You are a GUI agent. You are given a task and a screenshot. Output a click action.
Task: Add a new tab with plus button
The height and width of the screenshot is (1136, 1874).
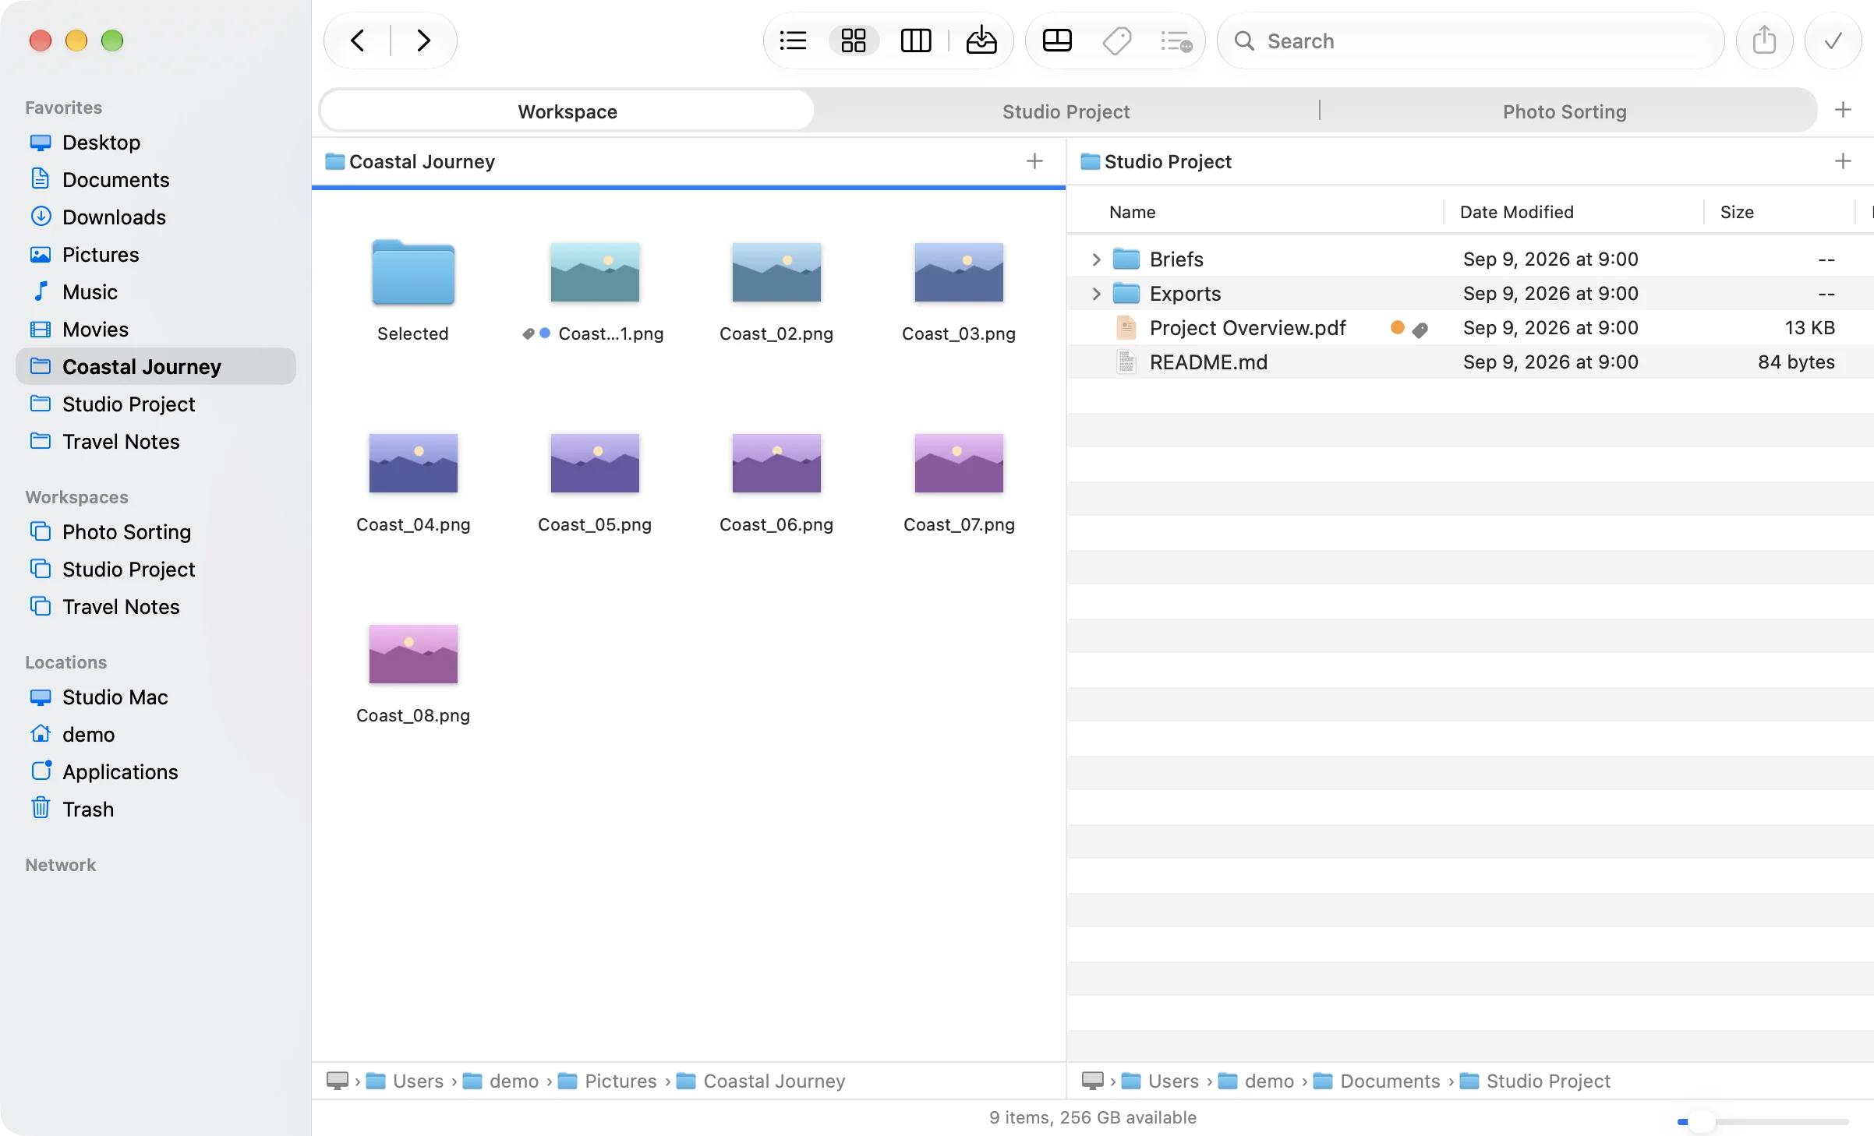(x=1843, y=111)
